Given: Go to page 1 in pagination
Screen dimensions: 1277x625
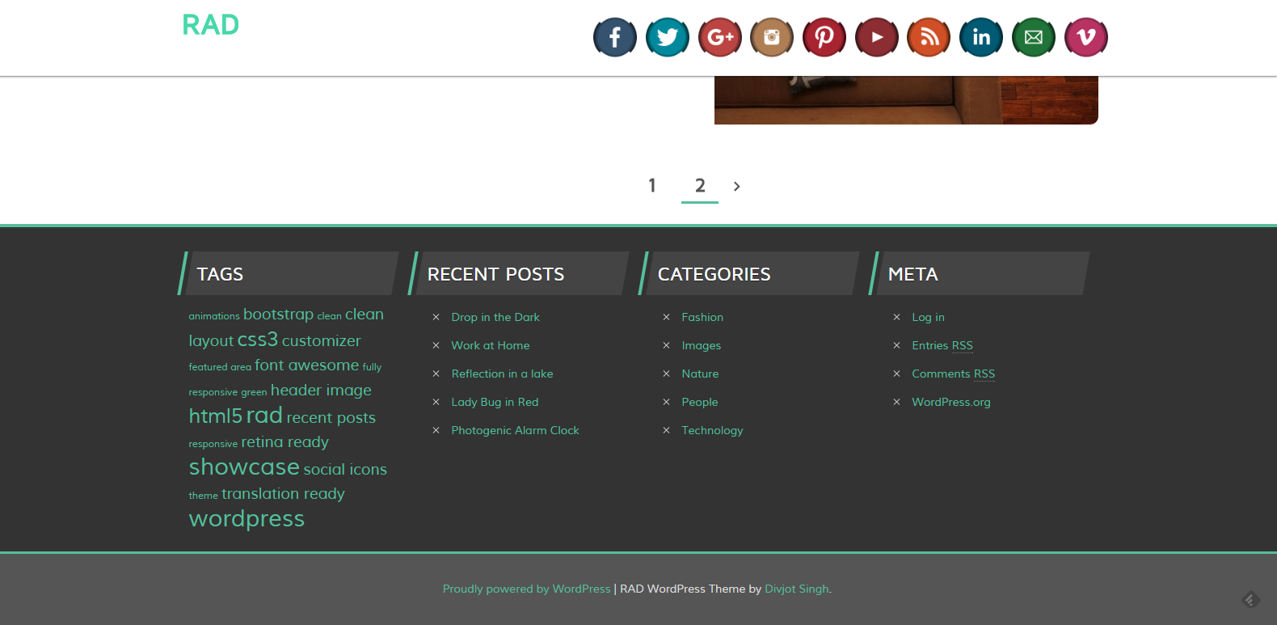Looking at the screenshot, I should tap(652, 185).
